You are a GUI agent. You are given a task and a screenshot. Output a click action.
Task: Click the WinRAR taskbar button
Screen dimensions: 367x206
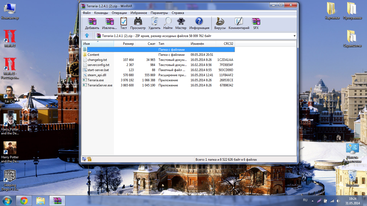point(57,201)
